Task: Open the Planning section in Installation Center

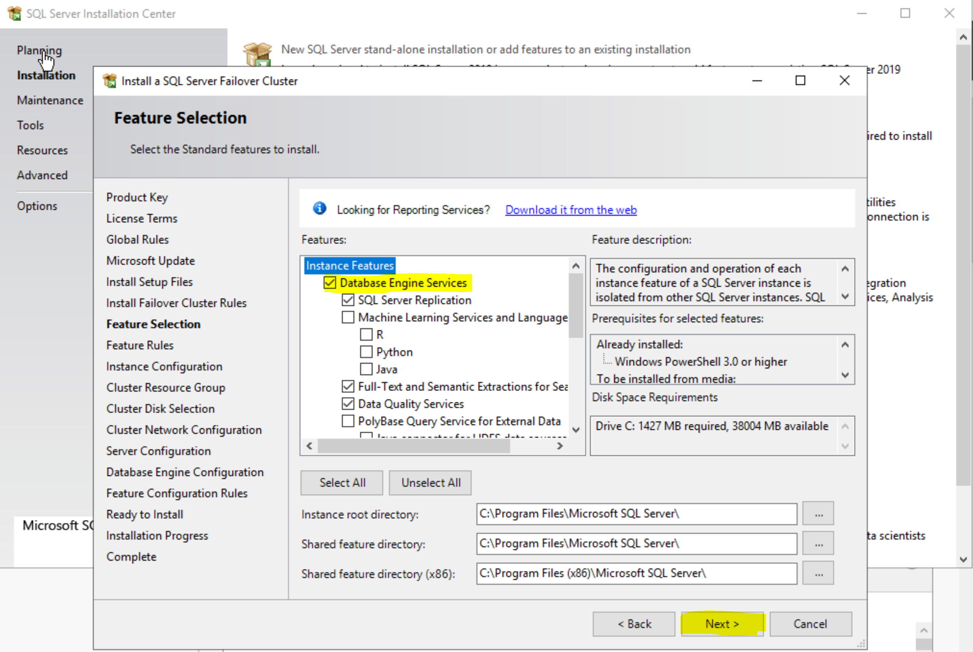Action: tap(39, 50)
